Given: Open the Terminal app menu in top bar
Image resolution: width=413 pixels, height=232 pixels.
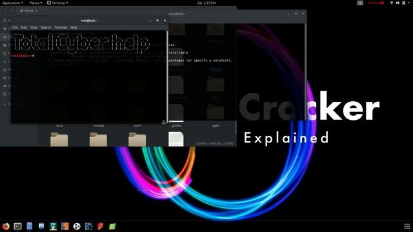Looking at the screenshot, I should click(57, 3).
